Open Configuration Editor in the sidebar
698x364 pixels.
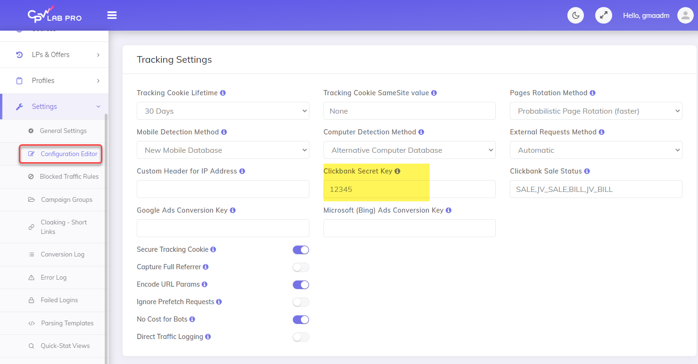click(69, 154)
